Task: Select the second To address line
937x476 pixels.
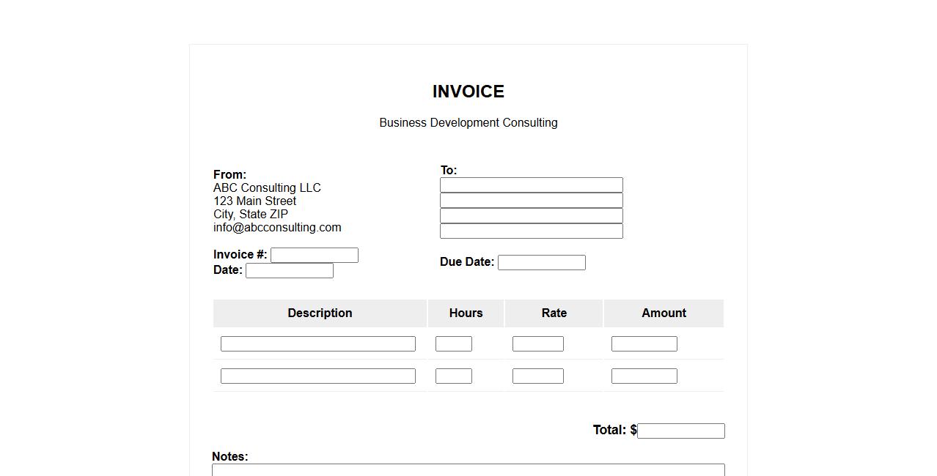Action: (531, 201)
